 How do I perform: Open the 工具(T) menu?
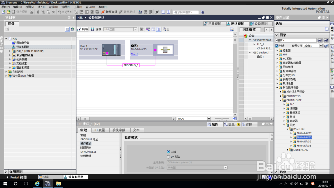pyautogui.click(x=78, y=7)
